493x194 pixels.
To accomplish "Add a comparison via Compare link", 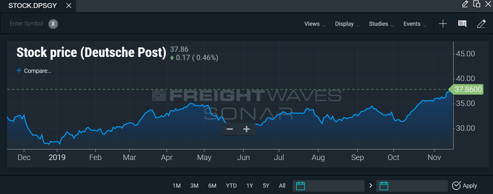I will [x=34, y=71].
